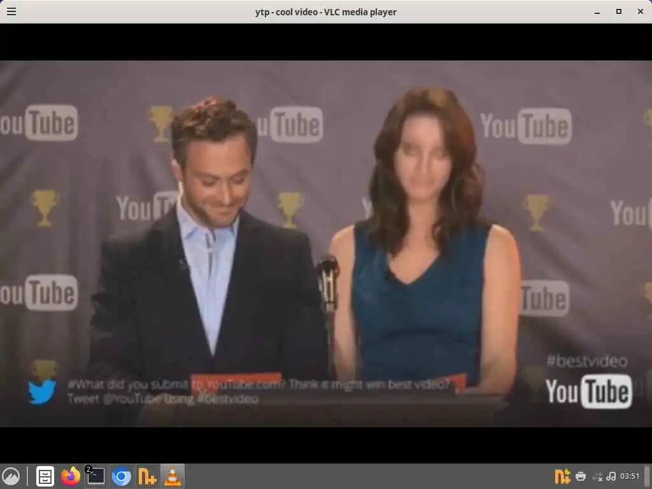Switch to the terminal taskbar window
652x489 pixels.
coord(96,476)
